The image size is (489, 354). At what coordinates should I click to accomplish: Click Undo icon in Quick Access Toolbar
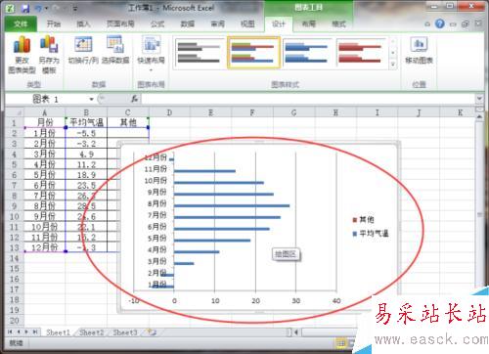coord(38,8)
